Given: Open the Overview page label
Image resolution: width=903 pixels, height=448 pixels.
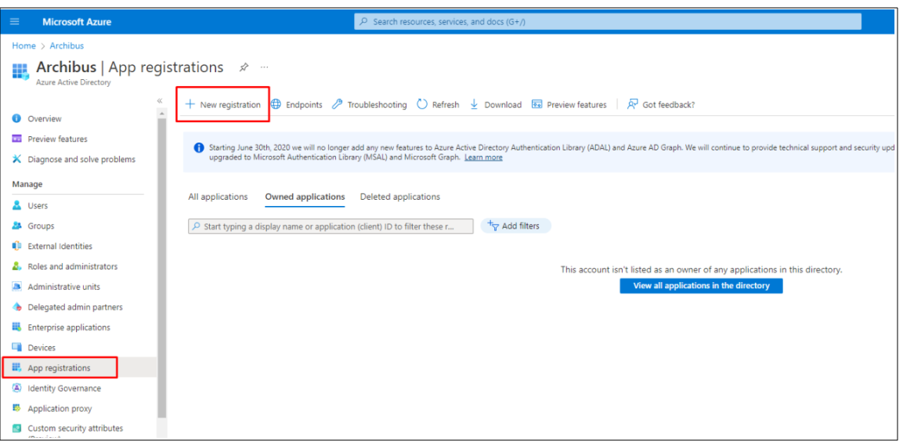Looking at the screenshot, I should pyautogui.click(x=45, y=118).
